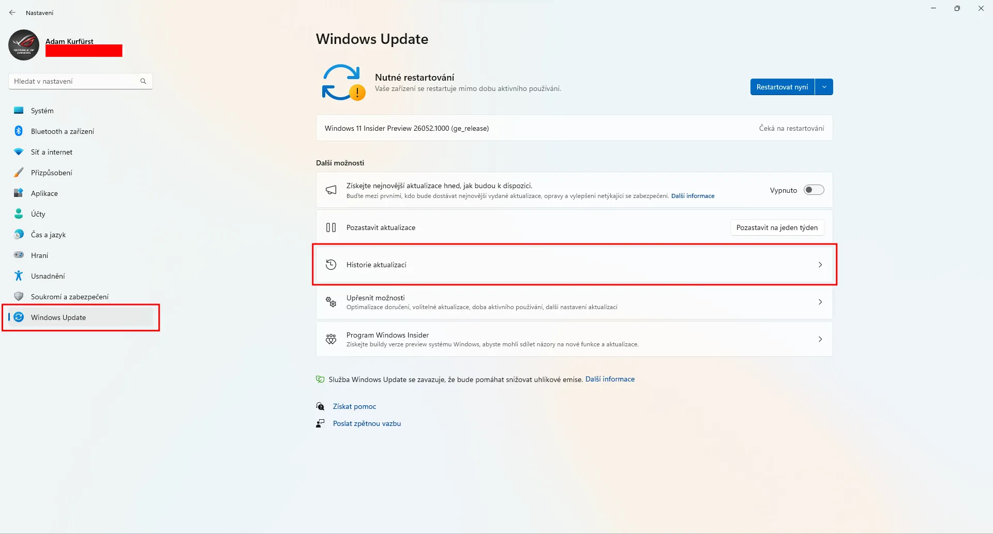Click the Soukromí a zabezpečení shield icon
Screen dimensions: 993x534
(x=19, y=296)
